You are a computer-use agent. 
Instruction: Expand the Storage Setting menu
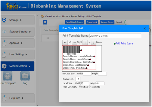17,32
